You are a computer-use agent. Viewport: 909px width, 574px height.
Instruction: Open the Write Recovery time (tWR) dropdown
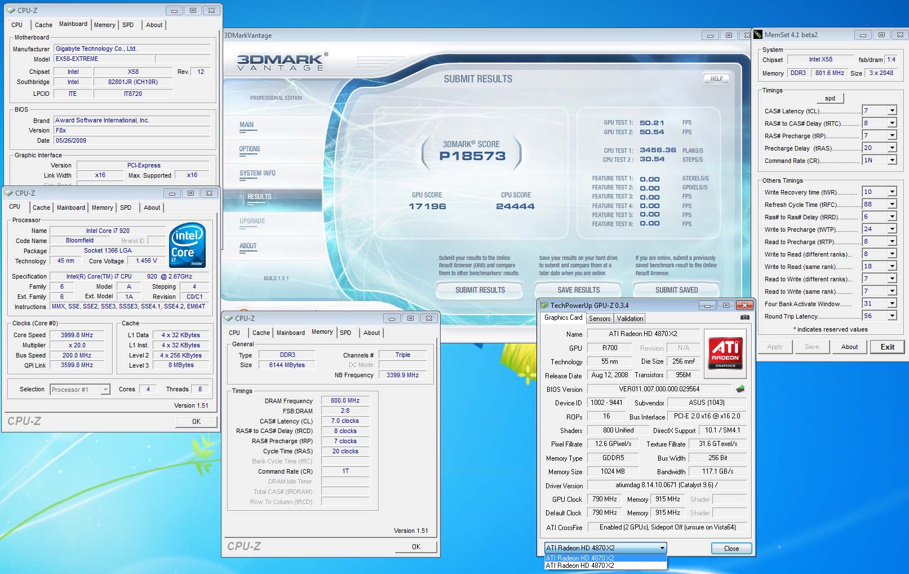pyautogui.click(x=892, y=192)
